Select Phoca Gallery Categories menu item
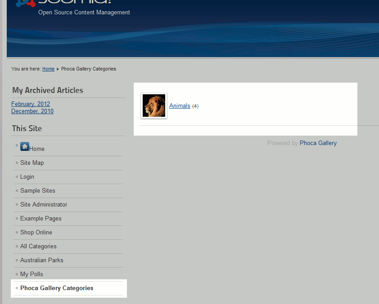Image resolution: width=379 pixels, height=304 pixels. [x=57, y=288]
